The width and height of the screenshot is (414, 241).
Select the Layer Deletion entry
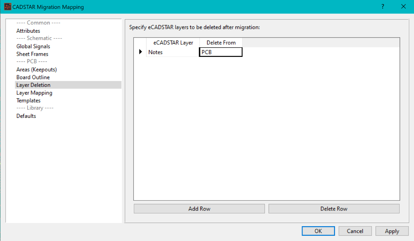point(68,85)
